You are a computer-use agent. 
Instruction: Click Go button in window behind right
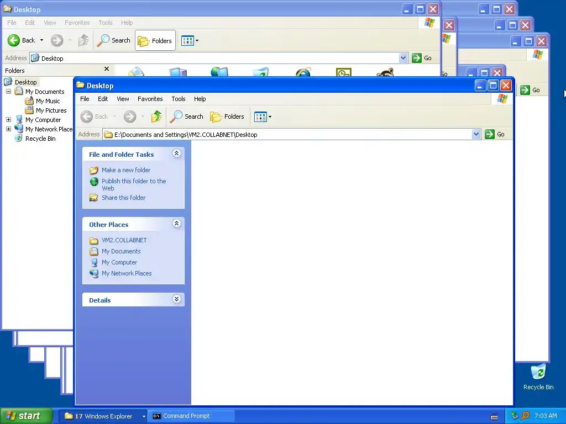point(530,90)
